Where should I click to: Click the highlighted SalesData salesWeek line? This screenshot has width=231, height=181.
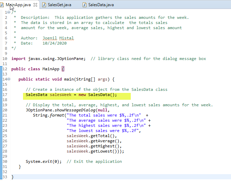click(71, 95)
